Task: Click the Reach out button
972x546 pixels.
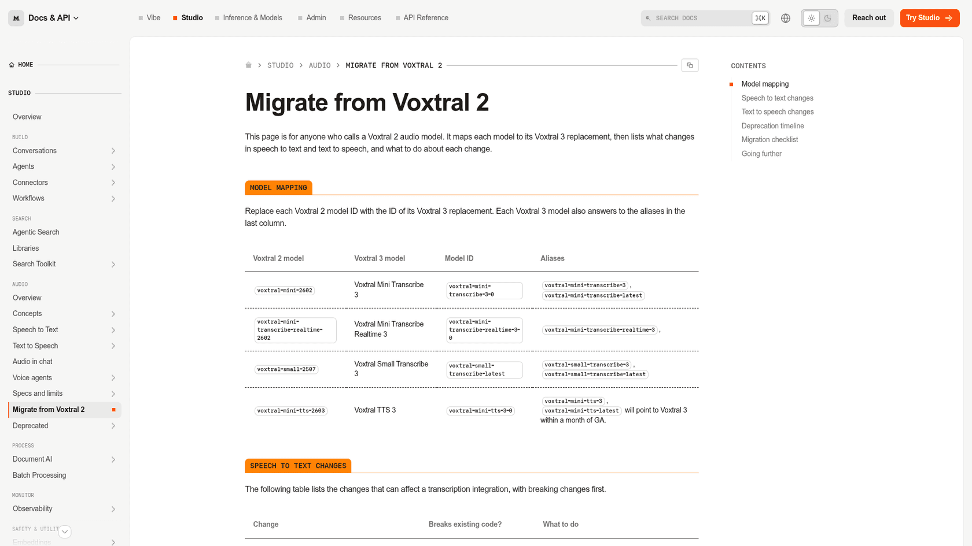Action: pos(868,18)
